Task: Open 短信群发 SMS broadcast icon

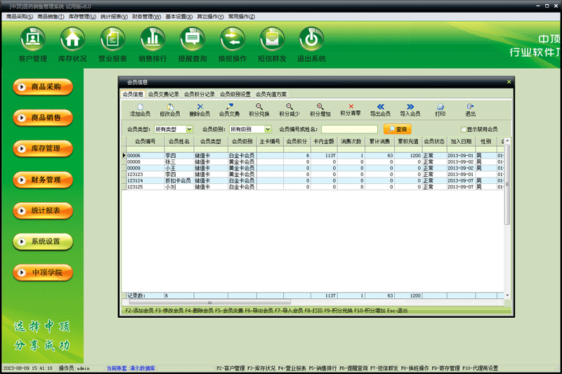Action: click(x=272, y=45)
